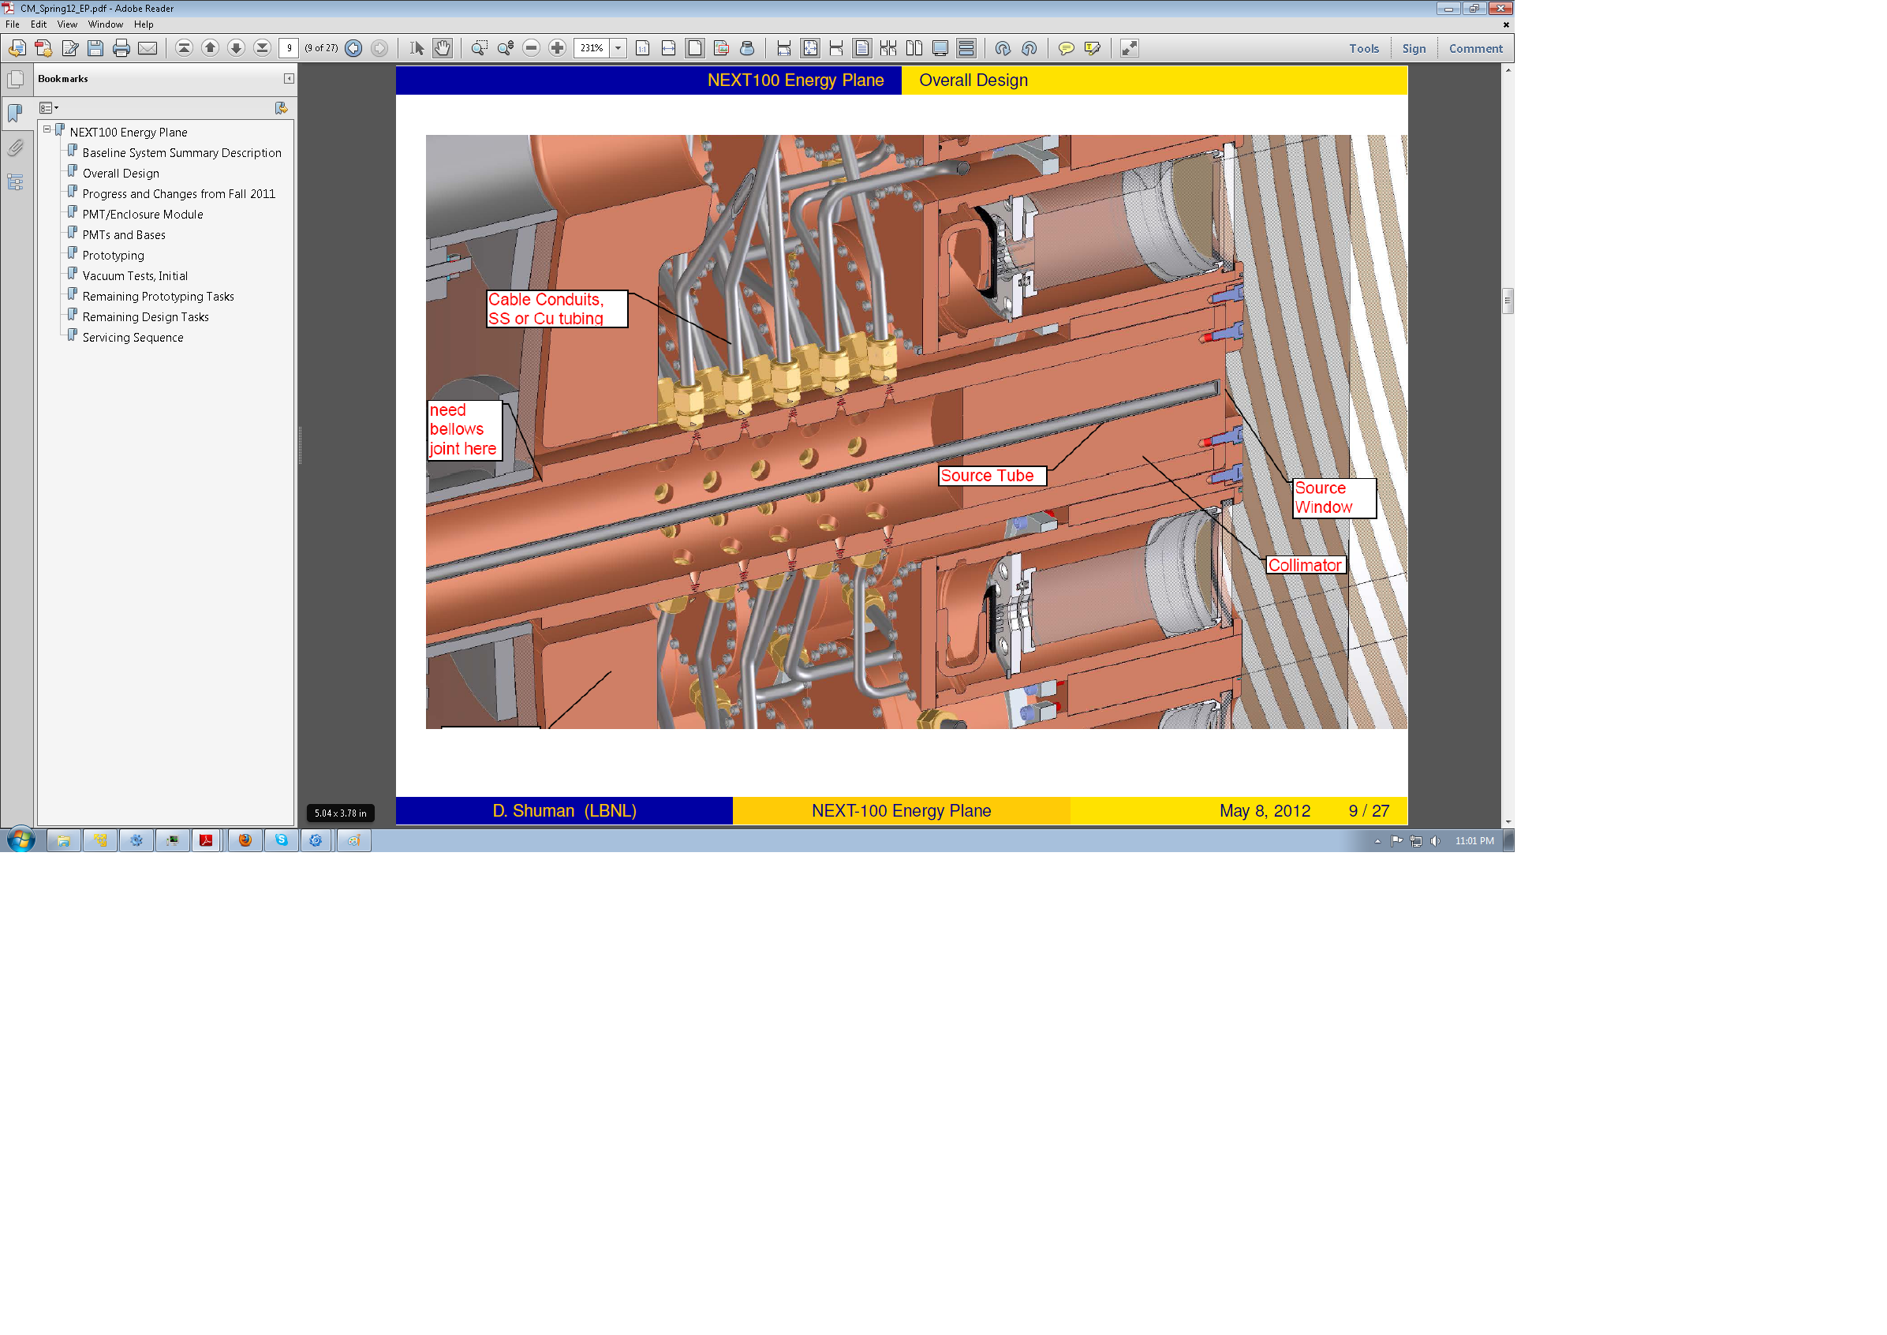Image resolution: width=1887 pixels, height=1335 pixels.
Task: Toggle the Fit Page view button
Action: coord(695,48)
